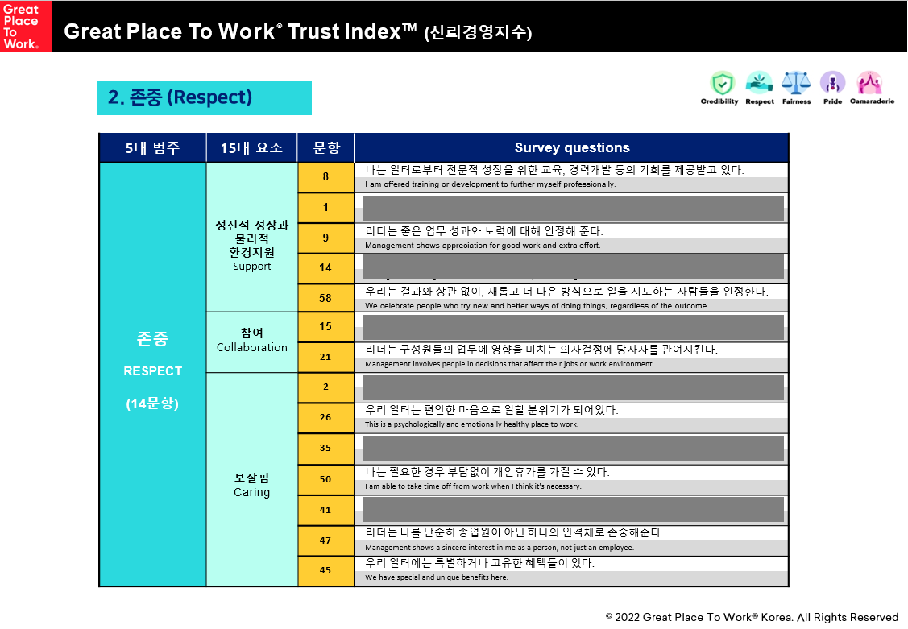Image resolution: width=908 pixels, height=629 pixels.
Task: Select the 참여 Collaboration element cell
Action: 251,341
